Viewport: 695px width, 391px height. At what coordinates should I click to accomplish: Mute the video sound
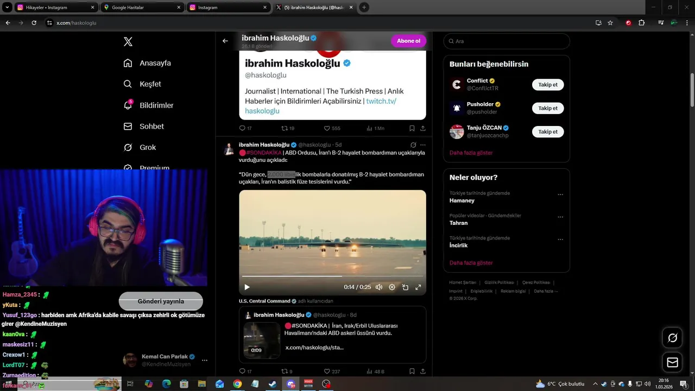tap(379, 287)
